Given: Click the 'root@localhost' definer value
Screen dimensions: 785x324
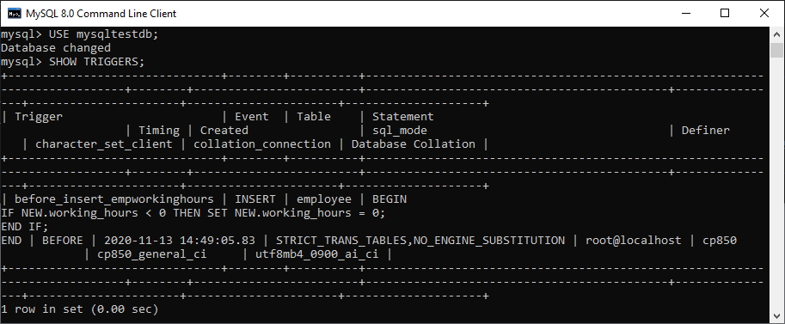Looking at the screenshot, I should coord(634,241).
